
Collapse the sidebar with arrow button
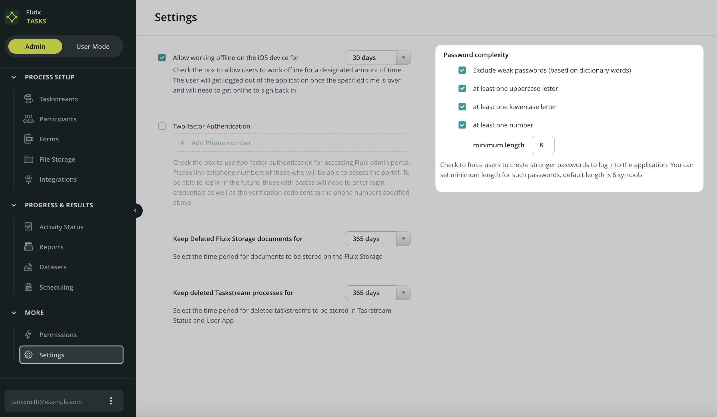(136, 210)
